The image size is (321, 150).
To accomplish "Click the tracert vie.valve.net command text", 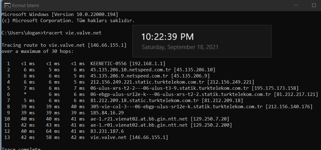I will point(72,33).
